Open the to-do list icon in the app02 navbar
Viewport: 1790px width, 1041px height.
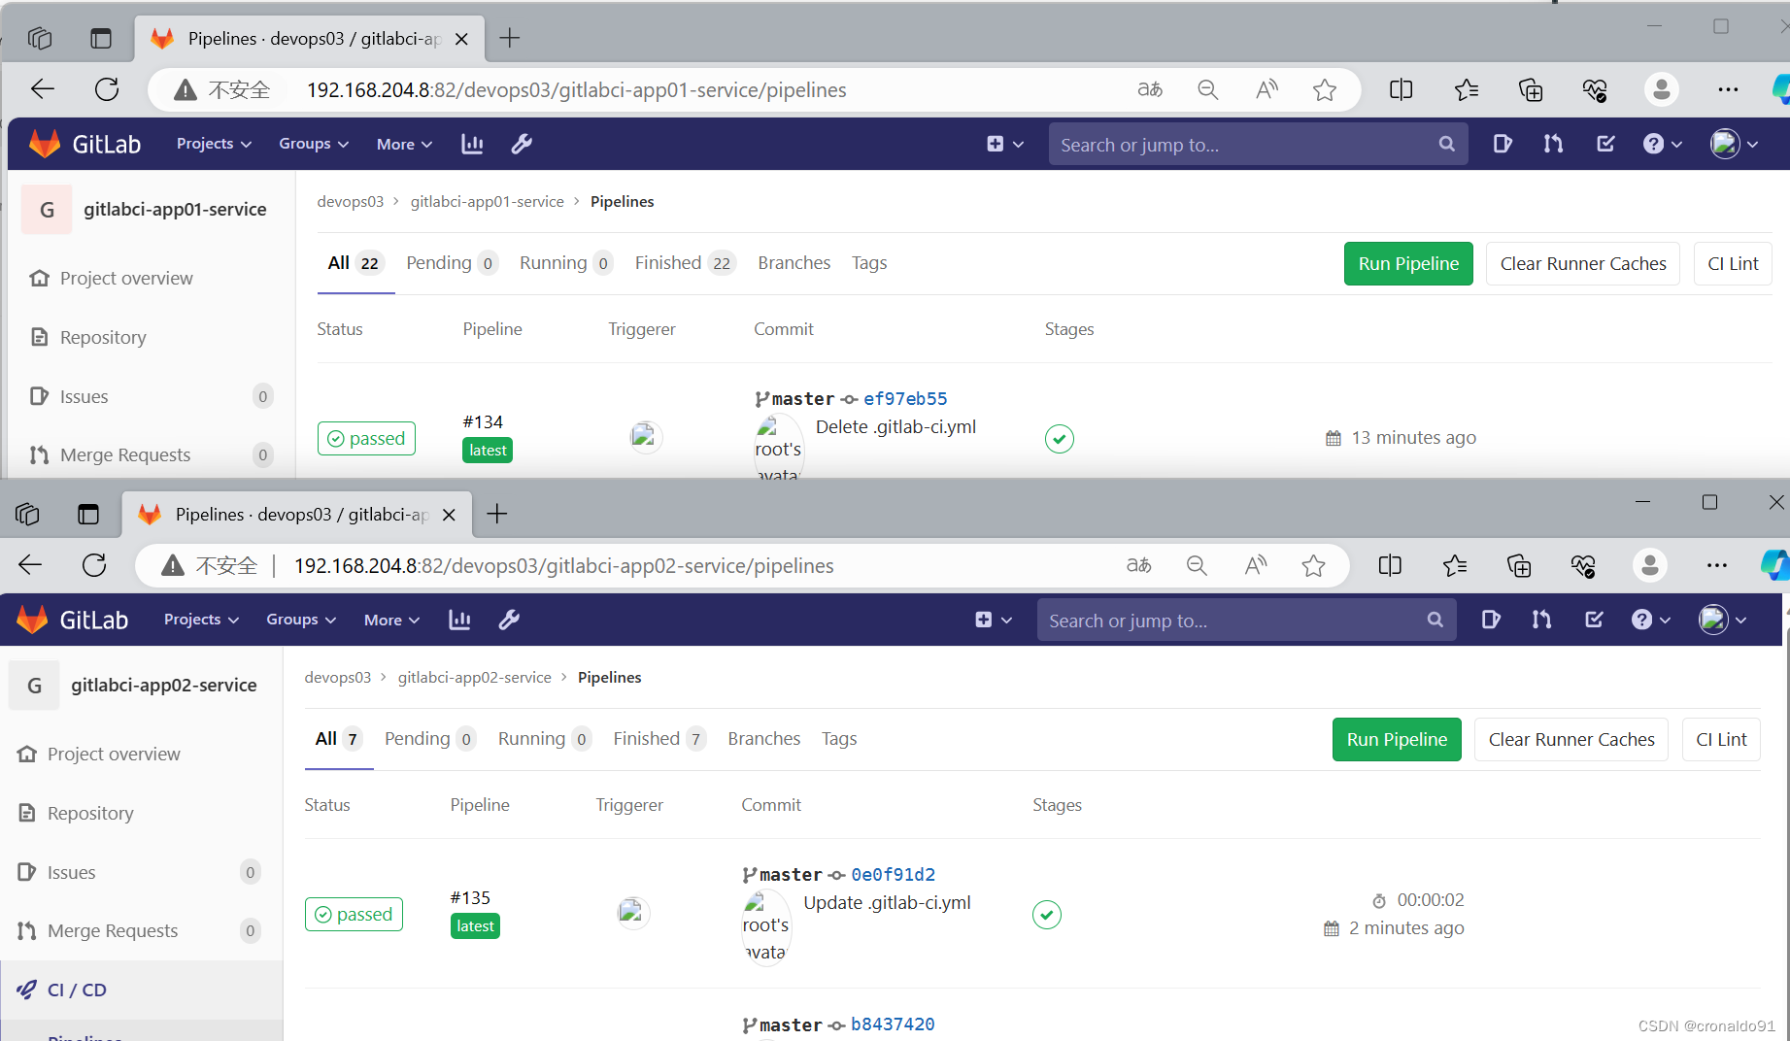1594,620
